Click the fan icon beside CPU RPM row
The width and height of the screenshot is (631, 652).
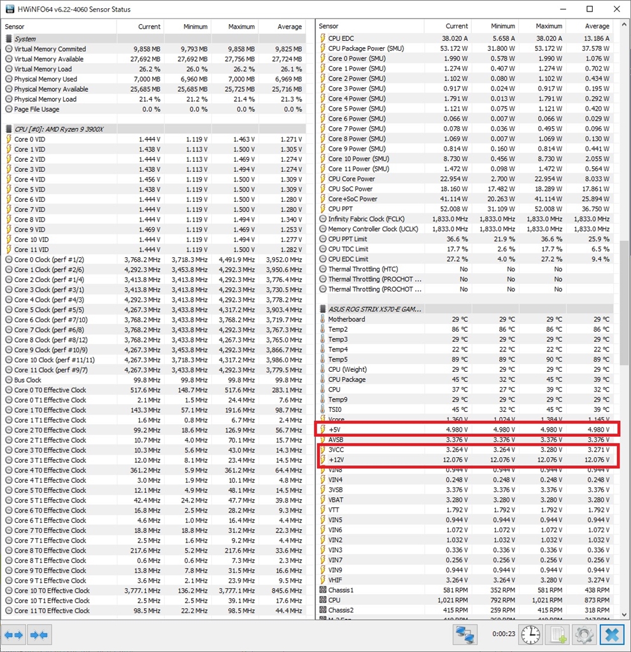[x=323, y=600]
